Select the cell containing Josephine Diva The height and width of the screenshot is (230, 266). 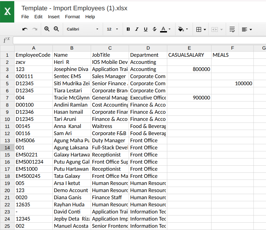tap(72, 69)
